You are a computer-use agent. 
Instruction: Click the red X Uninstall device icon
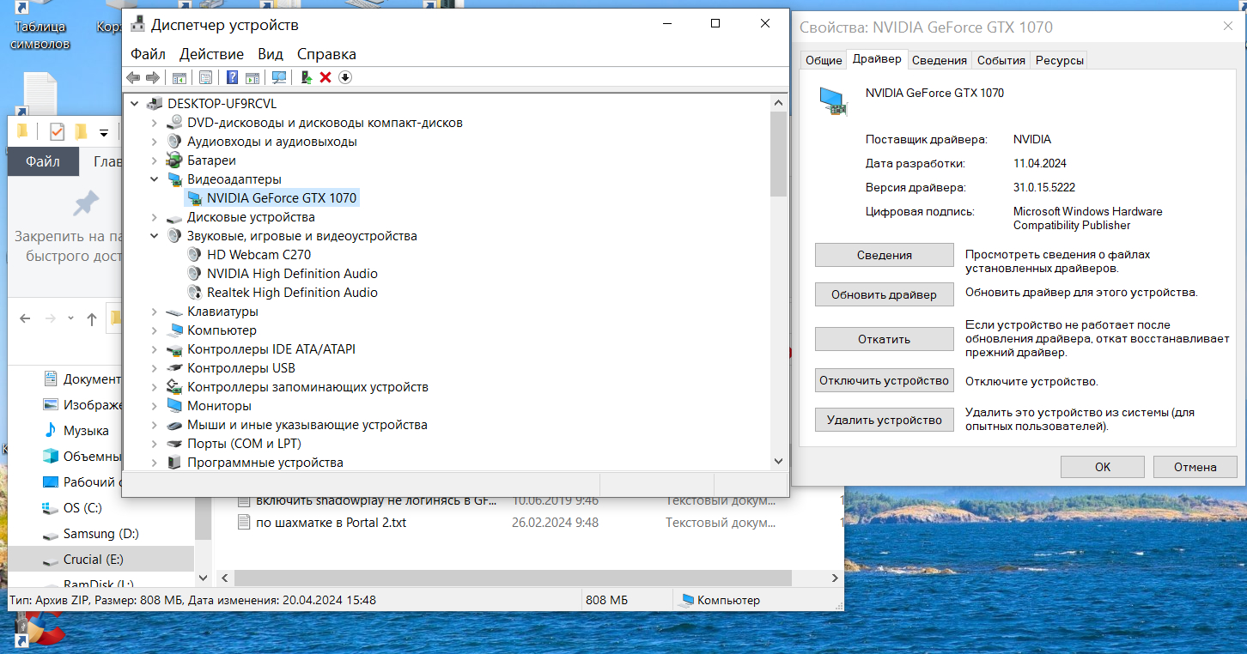(x=325, y=78)
